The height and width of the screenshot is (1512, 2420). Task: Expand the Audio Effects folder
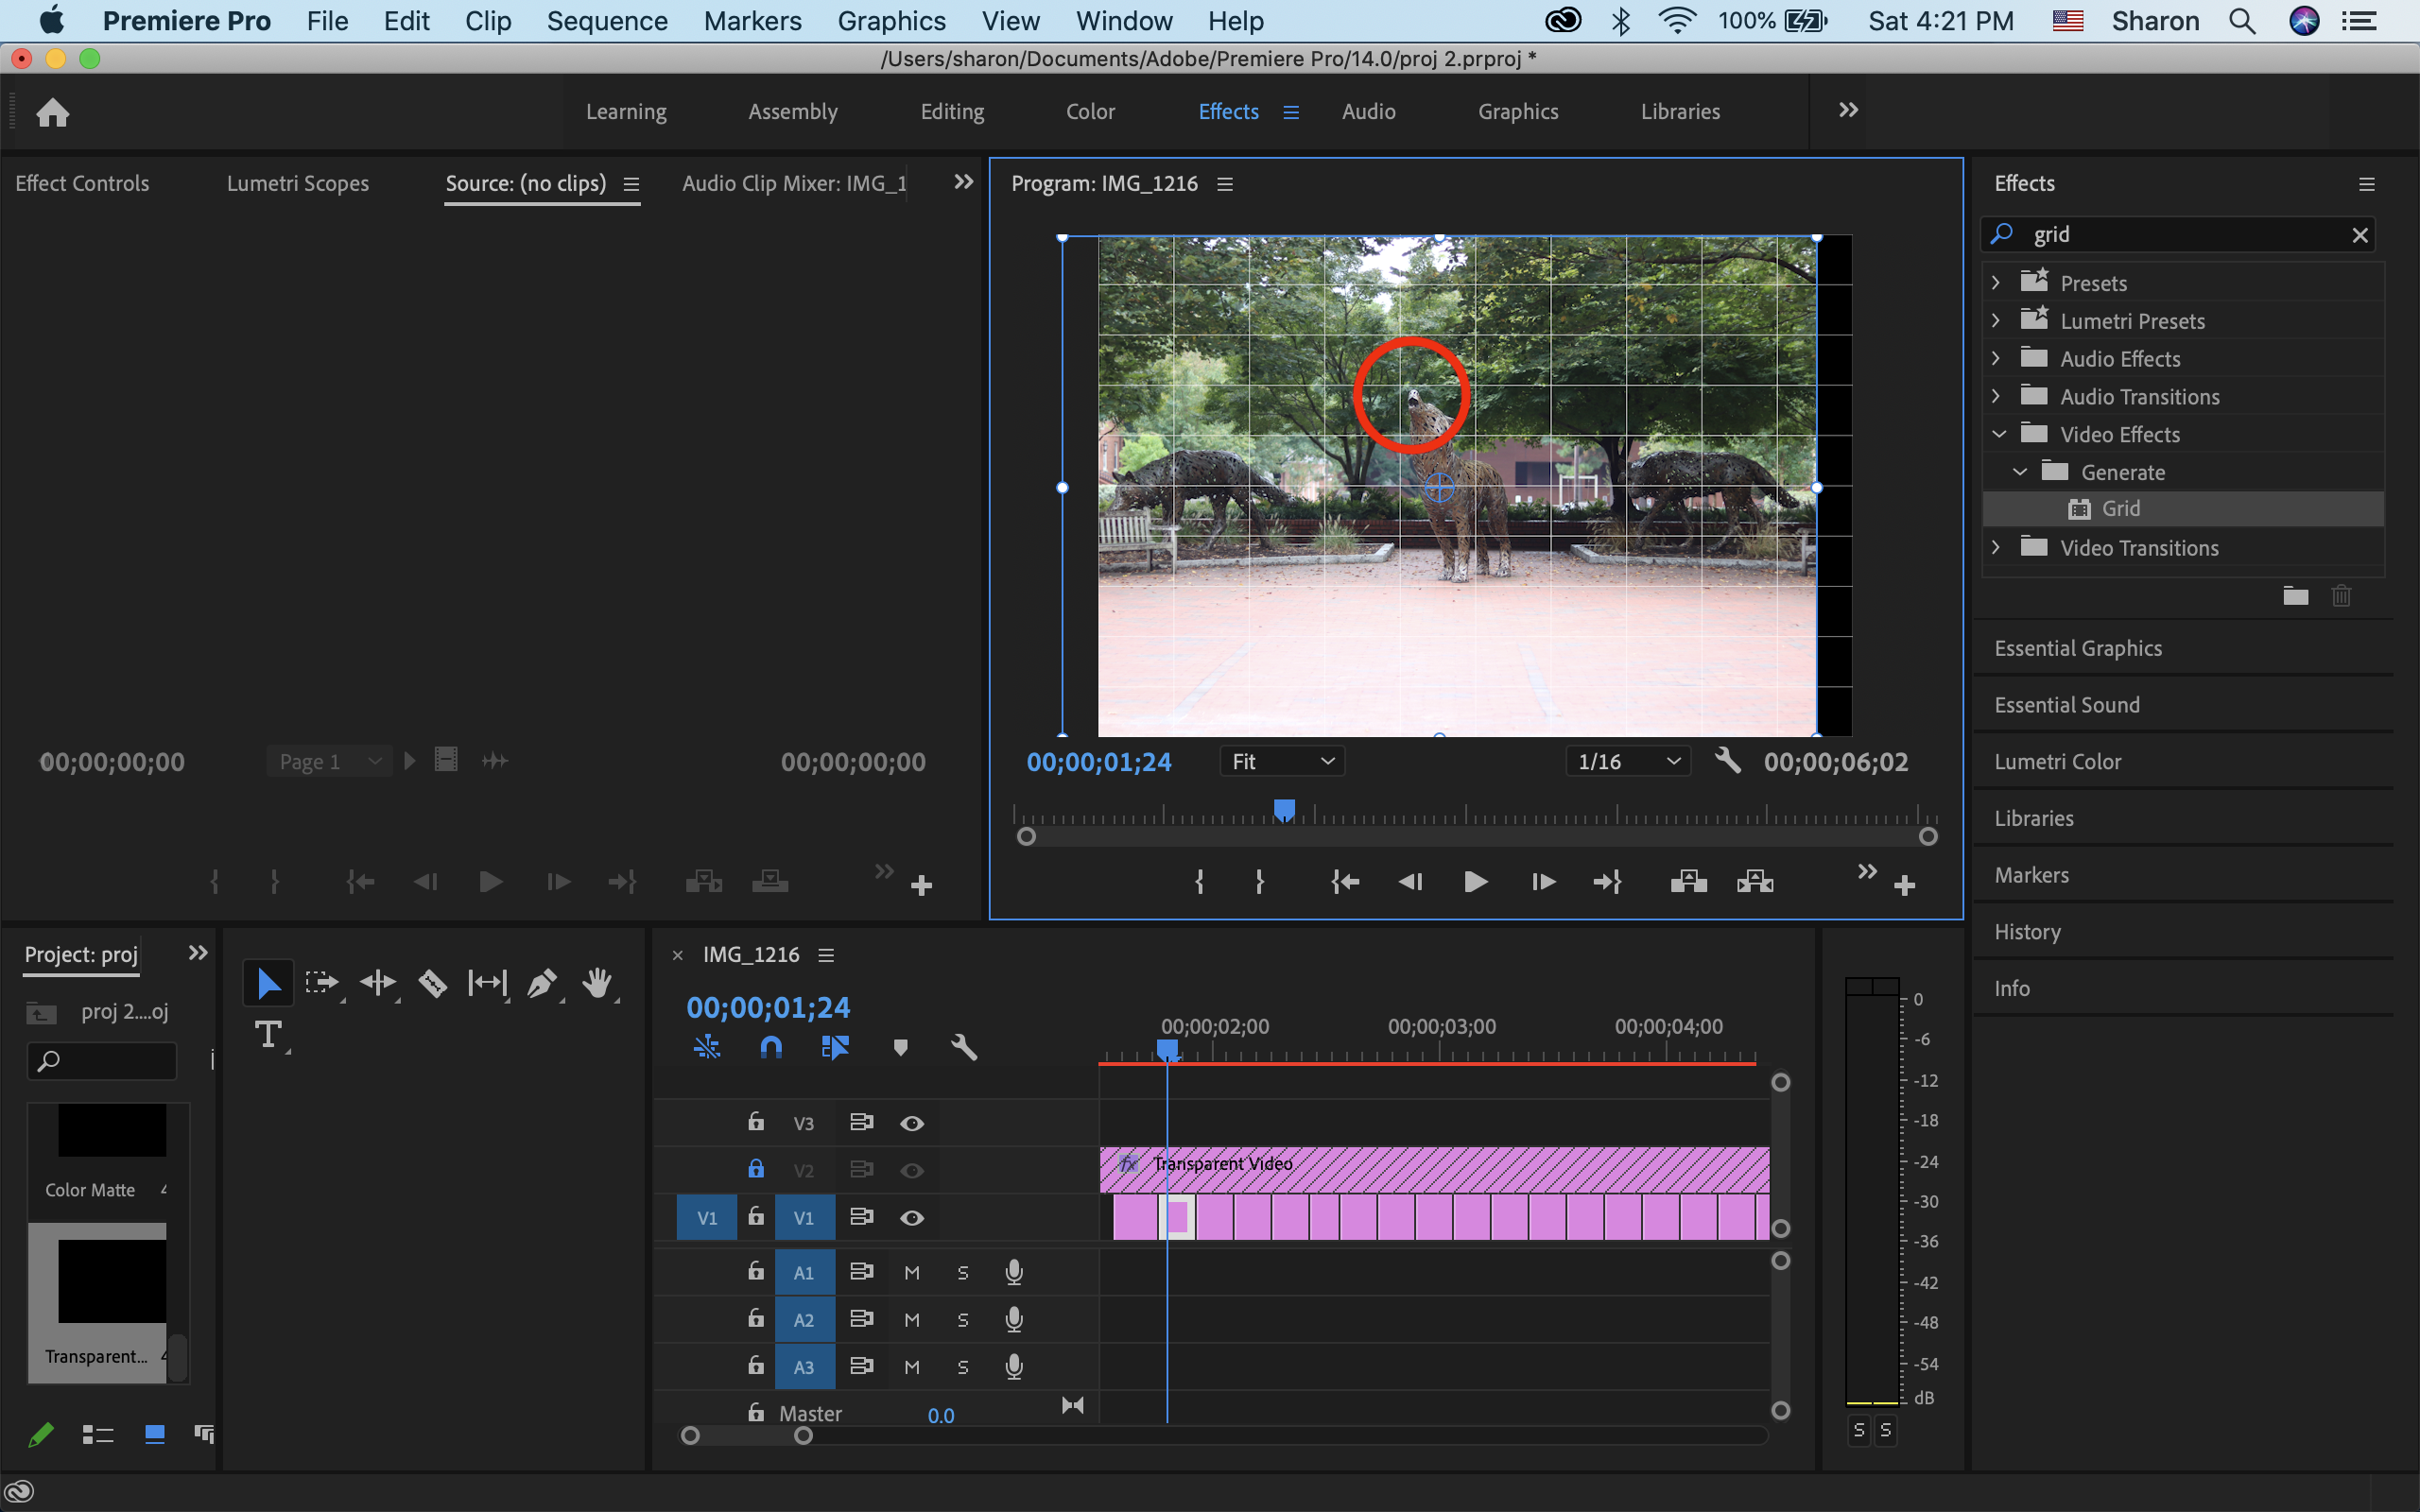[x=1996, y=358]
